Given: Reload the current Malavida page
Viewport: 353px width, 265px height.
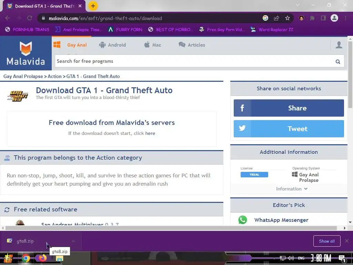Looking at the screenshot, I should tap(30, 18).
